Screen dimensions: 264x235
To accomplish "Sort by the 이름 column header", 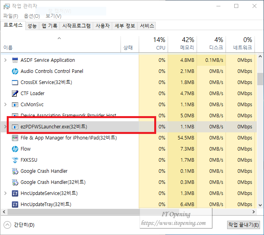I will pos(61,44).
